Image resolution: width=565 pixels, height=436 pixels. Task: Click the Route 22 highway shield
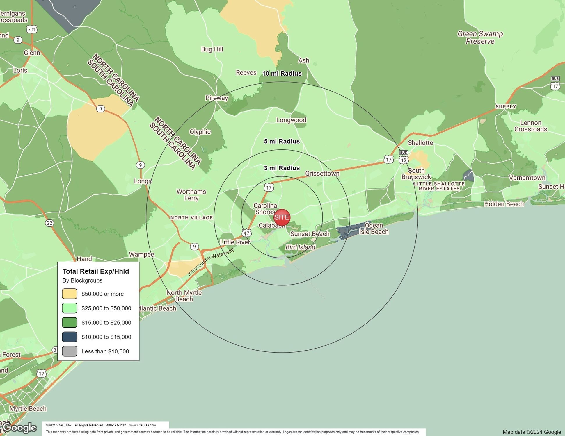49,223
